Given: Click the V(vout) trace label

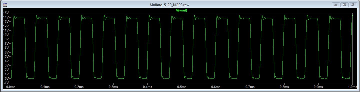Looking at the screenshot, I should (181, 10).
